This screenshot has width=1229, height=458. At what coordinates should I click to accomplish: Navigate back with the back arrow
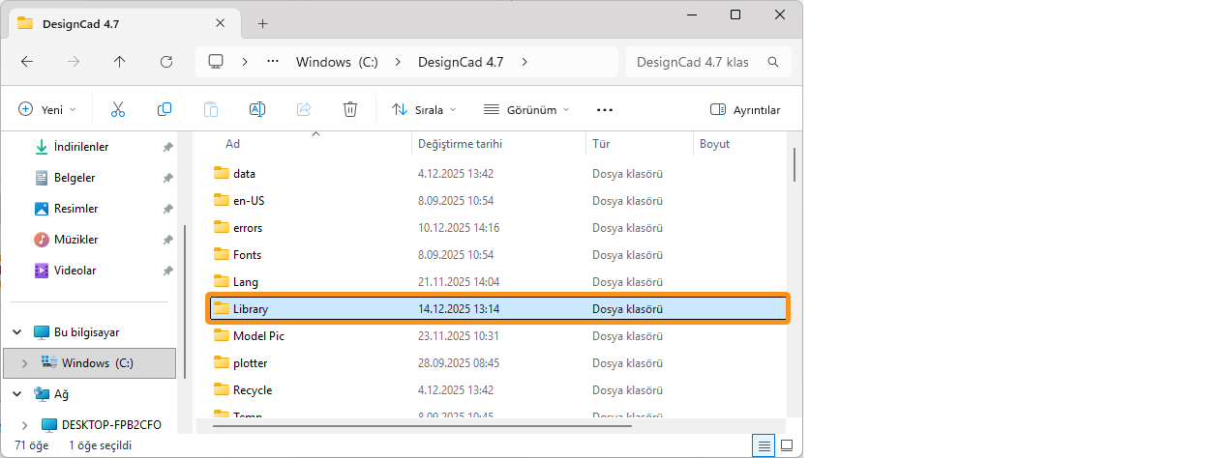(x=27, y=62)
